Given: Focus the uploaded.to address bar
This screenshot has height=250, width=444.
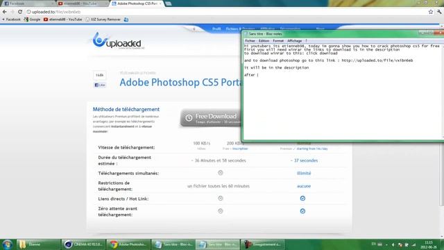Looking at the screenshot, I should 227,12.
